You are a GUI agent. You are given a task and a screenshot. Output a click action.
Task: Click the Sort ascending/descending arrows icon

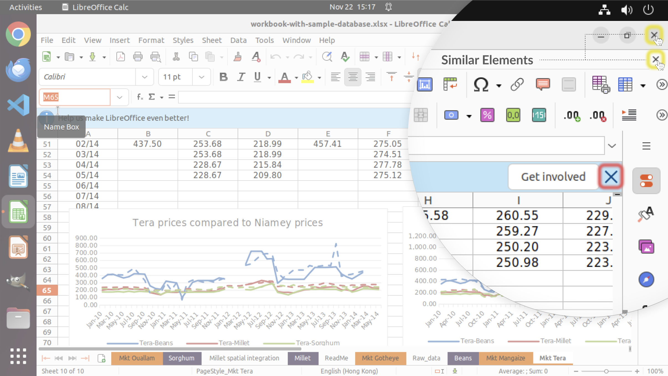(x=415, y=57)
